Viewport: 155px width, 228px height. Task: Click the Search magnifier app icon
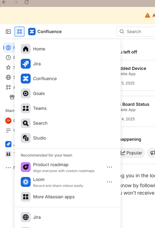coord(26,123)
